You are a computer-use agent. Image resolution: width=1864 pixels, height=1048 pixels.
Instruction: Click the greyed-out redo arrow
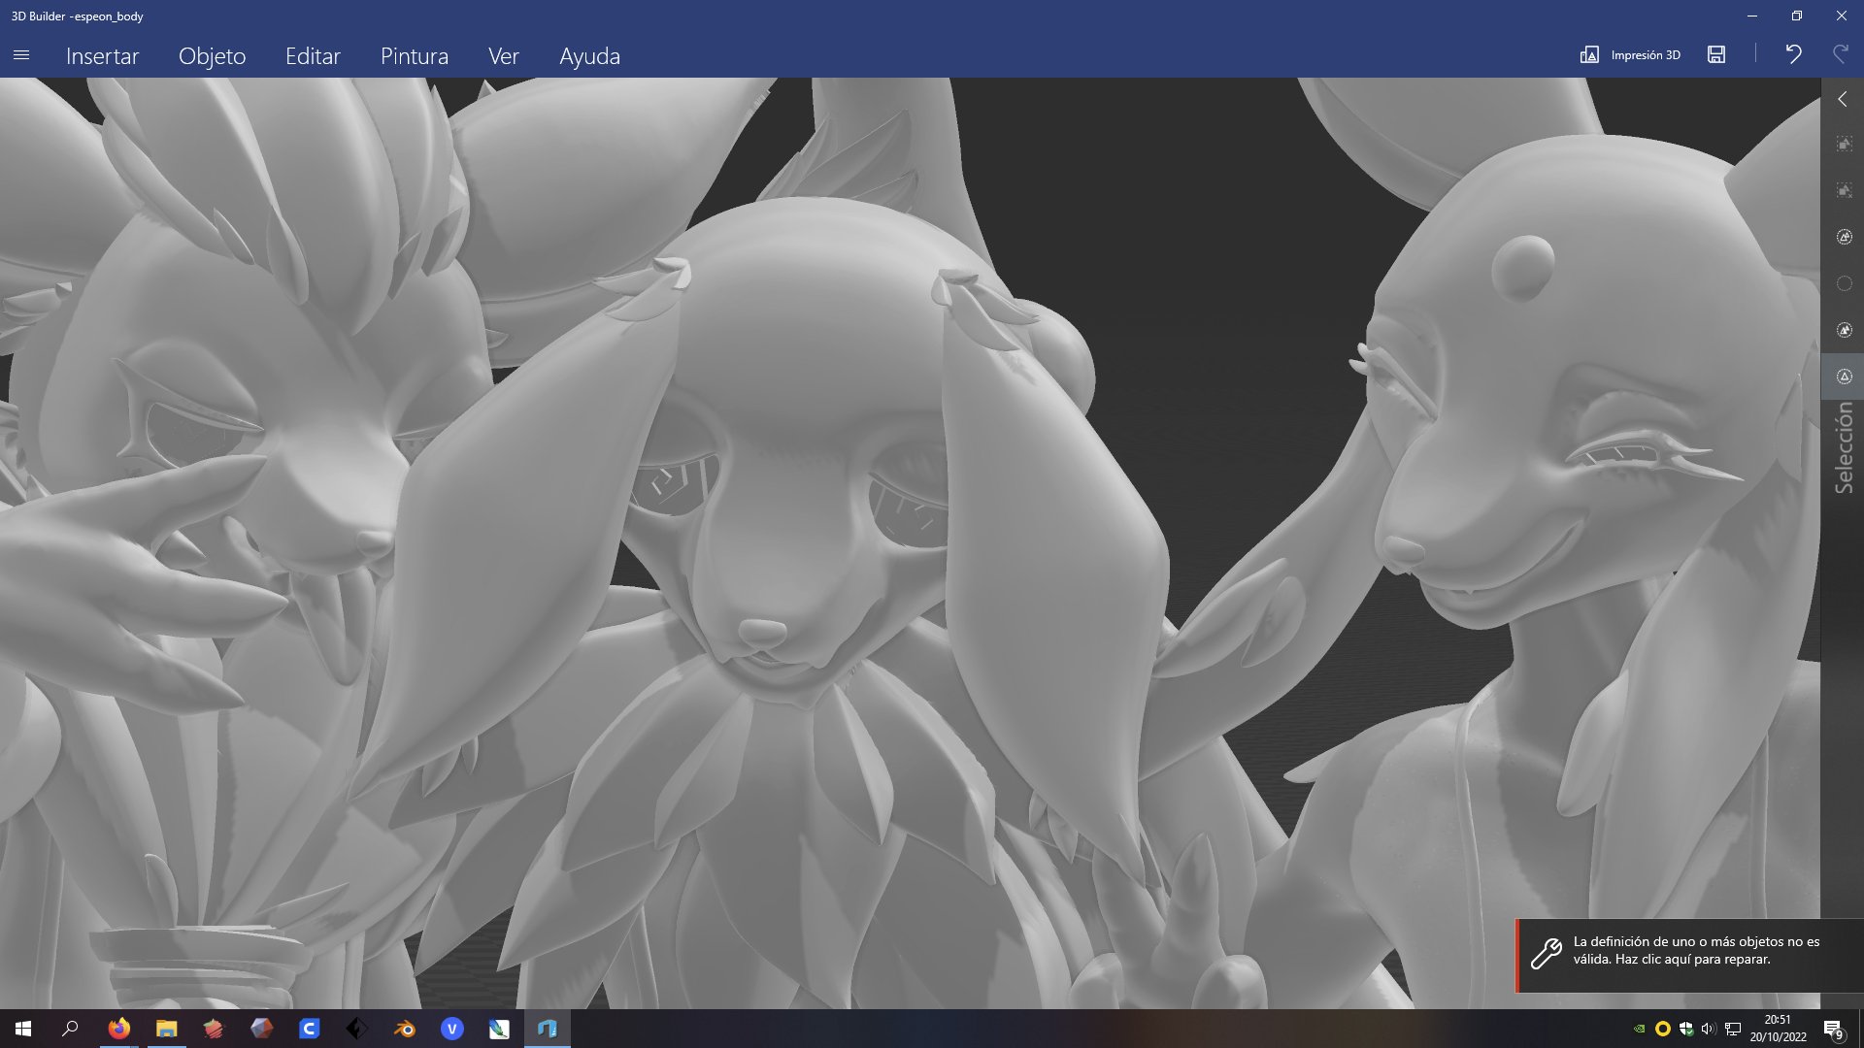(x=1840, y=55)
